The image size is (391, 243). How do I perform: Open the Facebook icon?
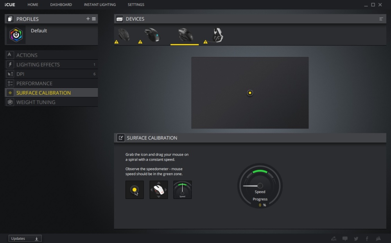pyautogui.click(x=367, y=239)
